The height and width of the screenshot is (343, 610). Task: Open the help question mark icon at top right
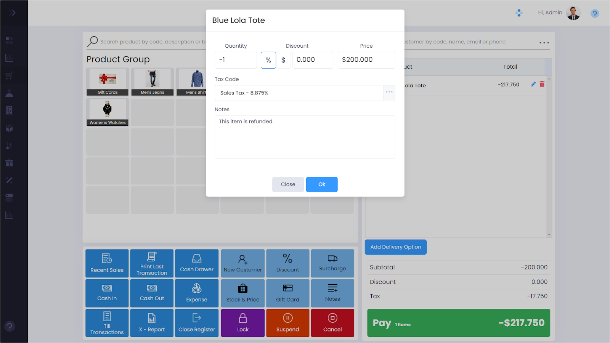pyautogui.click(x=594, y=14)
